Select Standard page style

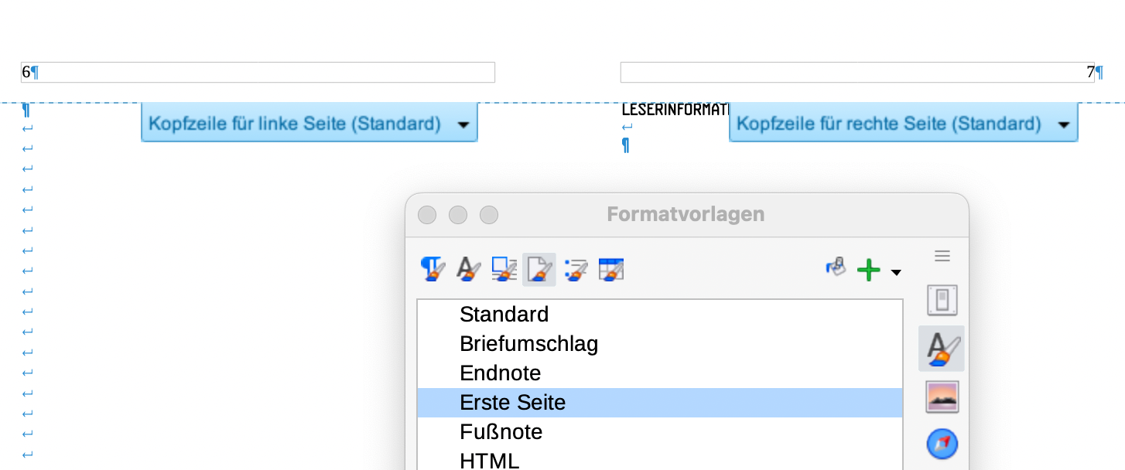(660, 315)
